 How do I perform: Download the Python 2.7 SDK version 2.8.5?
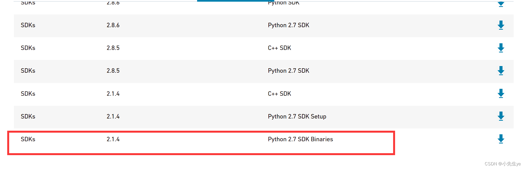(501, 71)
